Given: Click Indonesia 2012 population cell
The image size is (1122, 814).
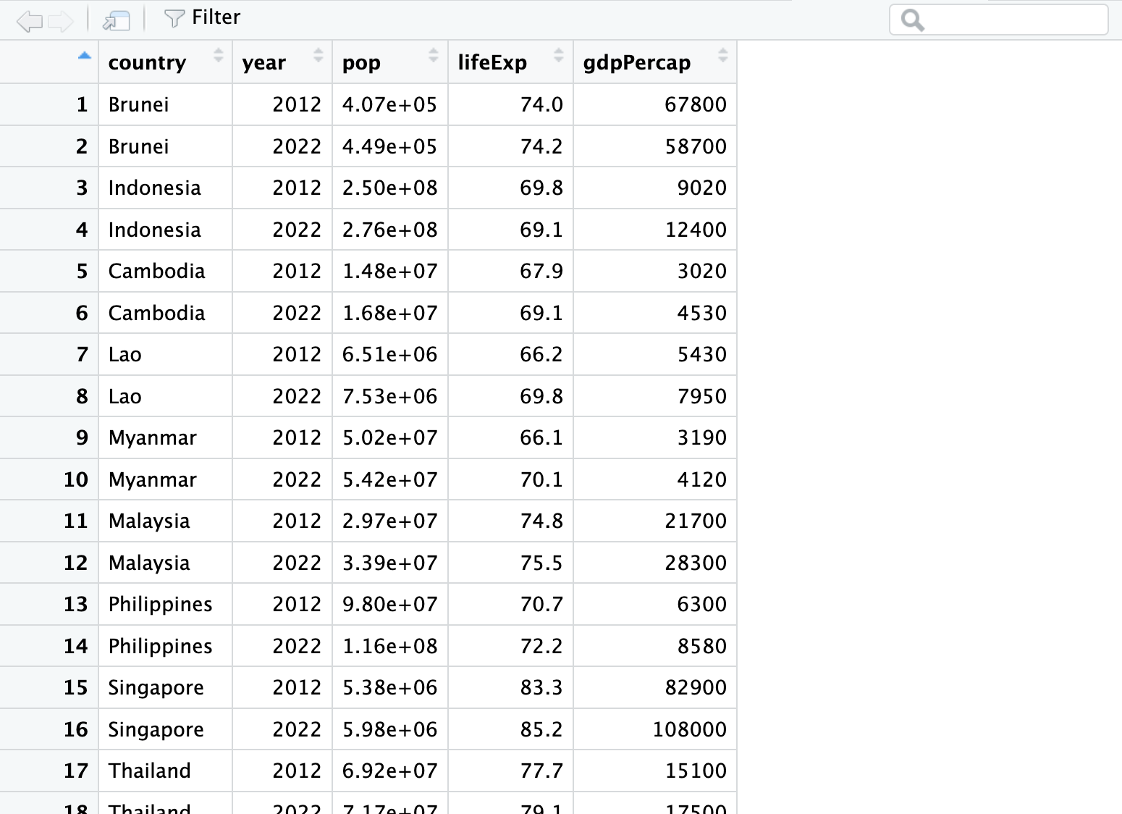Looking at the screenshot, I should coord(390,188).
